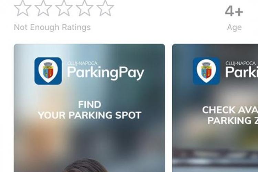Click the 'FIND' heading text

point(89,105)
